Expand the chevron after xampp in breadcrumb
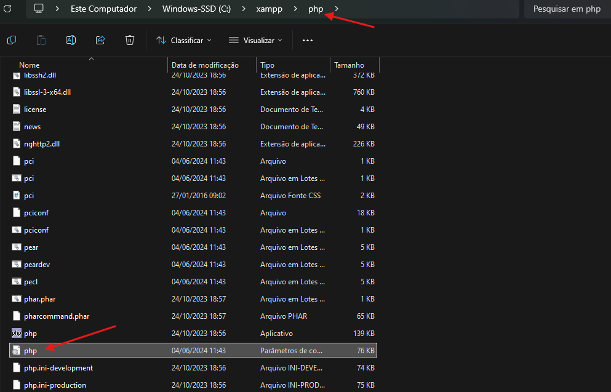611x392 pixels. [x=295, y=9]
